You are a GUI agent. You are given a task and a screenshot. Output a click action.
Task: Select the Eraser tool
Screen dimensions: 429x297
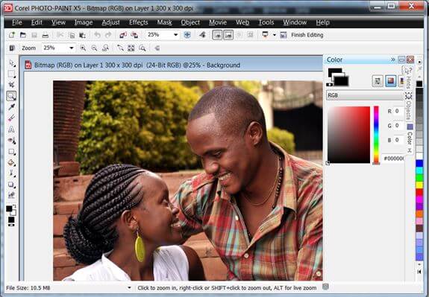11,118
